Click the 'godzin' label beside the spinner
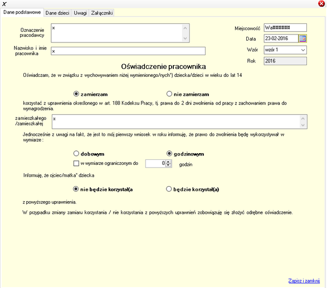Viewport: 327px width, 288px height. (186, 164)
